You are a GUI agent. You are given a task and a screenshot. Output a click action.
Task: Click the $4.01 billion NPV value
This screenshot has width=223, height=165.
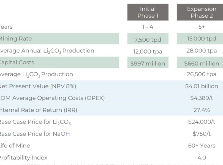pos(202,86)
